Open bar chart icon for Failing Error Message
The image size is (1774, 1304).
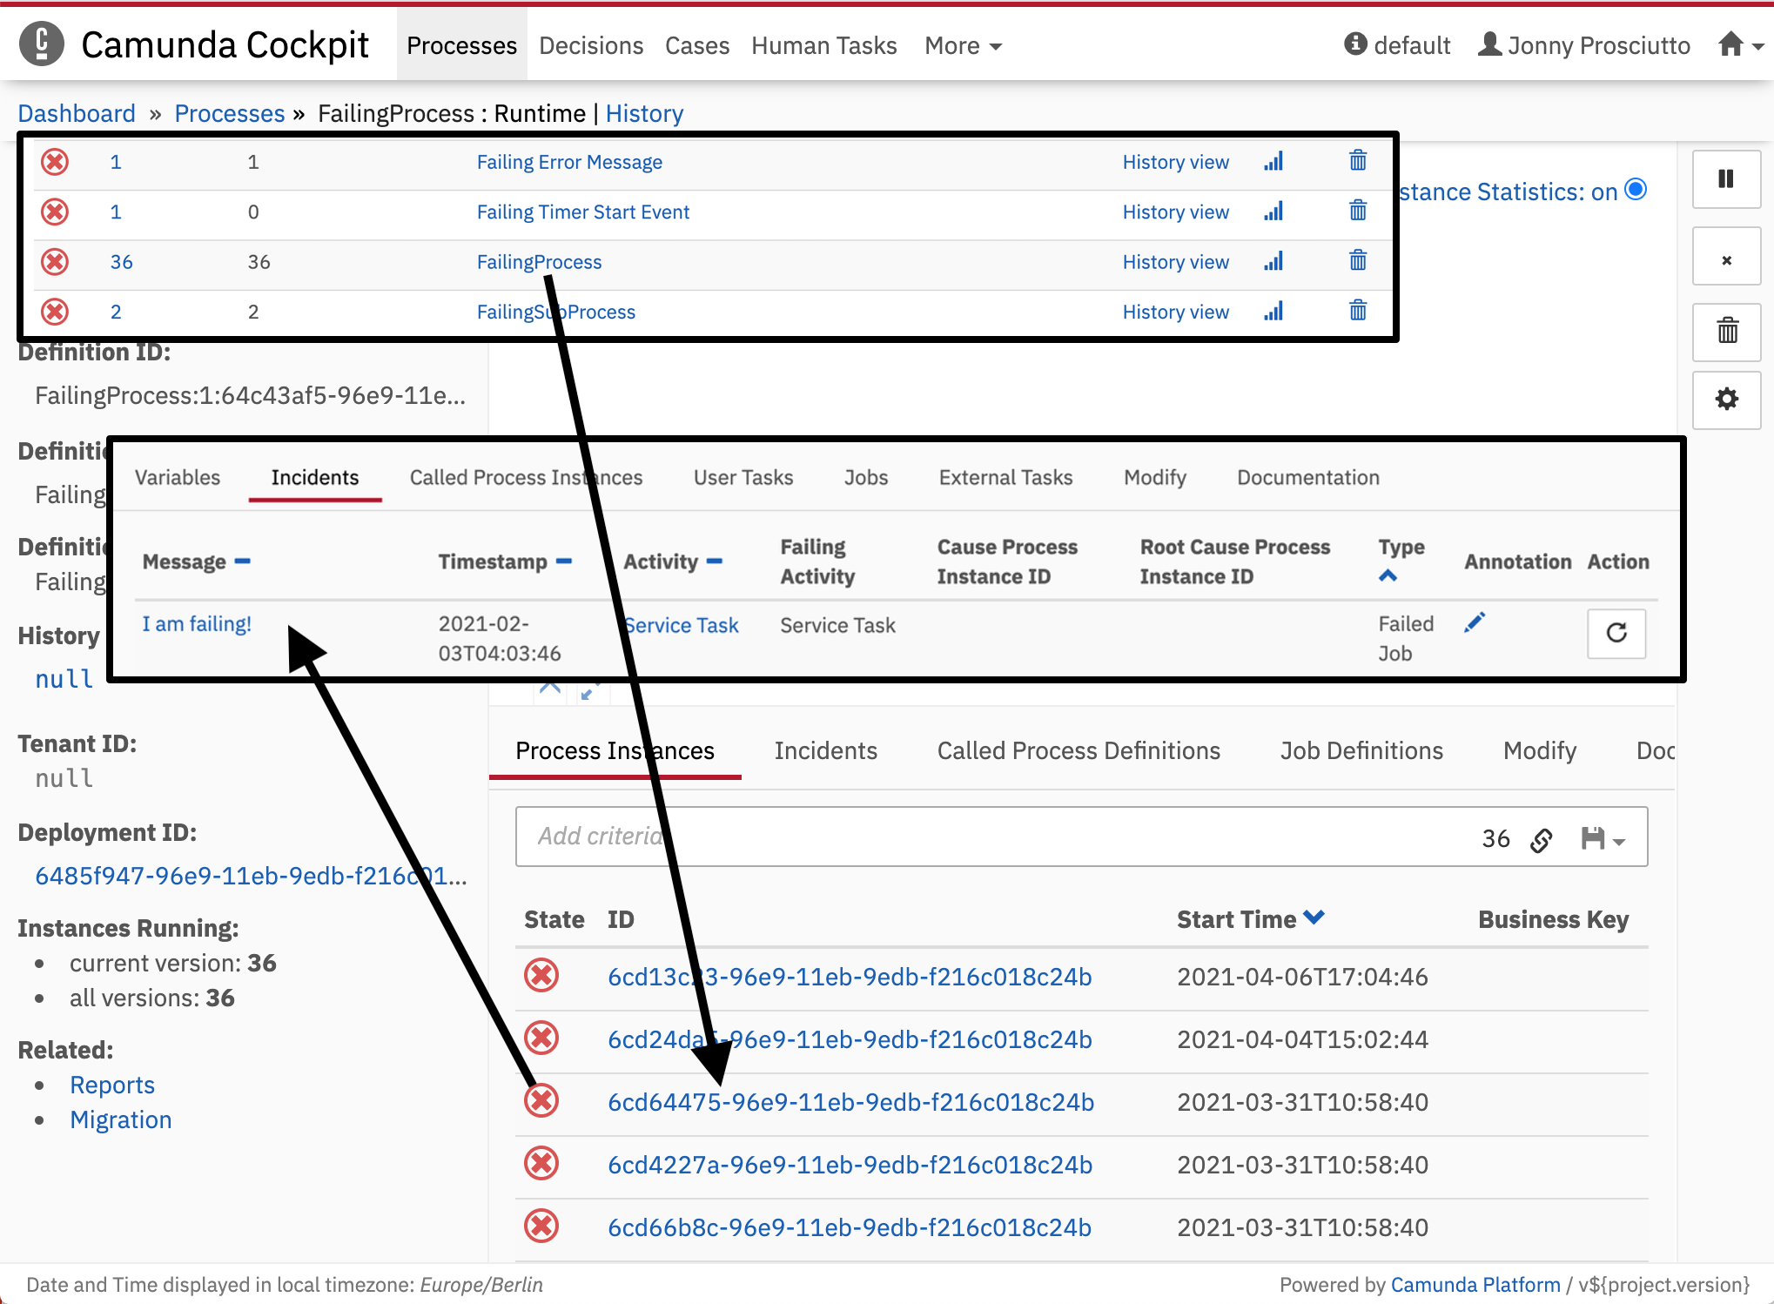tap(1273, 162)
